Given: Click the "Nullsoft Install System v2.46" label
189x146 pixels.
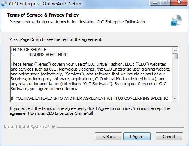Looking at the screenshot, I should point(30,127).
